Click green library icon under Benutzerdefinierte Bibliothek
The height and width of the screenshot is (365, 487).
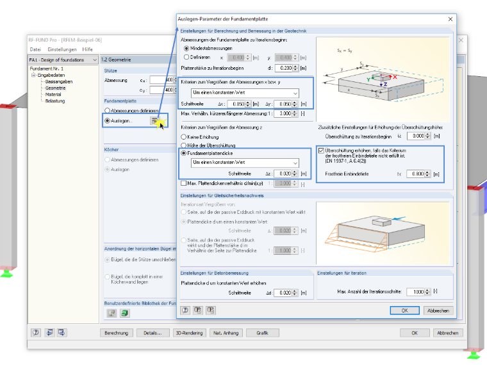tap(124, 313)
